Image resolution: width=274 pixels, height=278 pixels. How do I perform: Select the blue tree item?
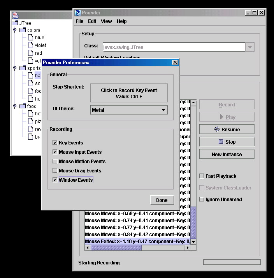[x=40, y=37]
